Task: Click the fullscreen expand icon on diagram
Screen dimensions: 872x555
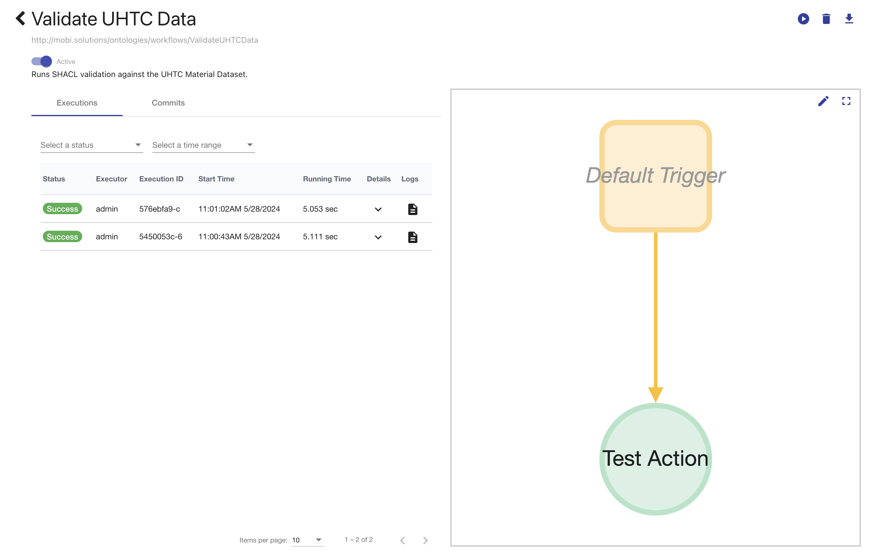Action: 846,100
